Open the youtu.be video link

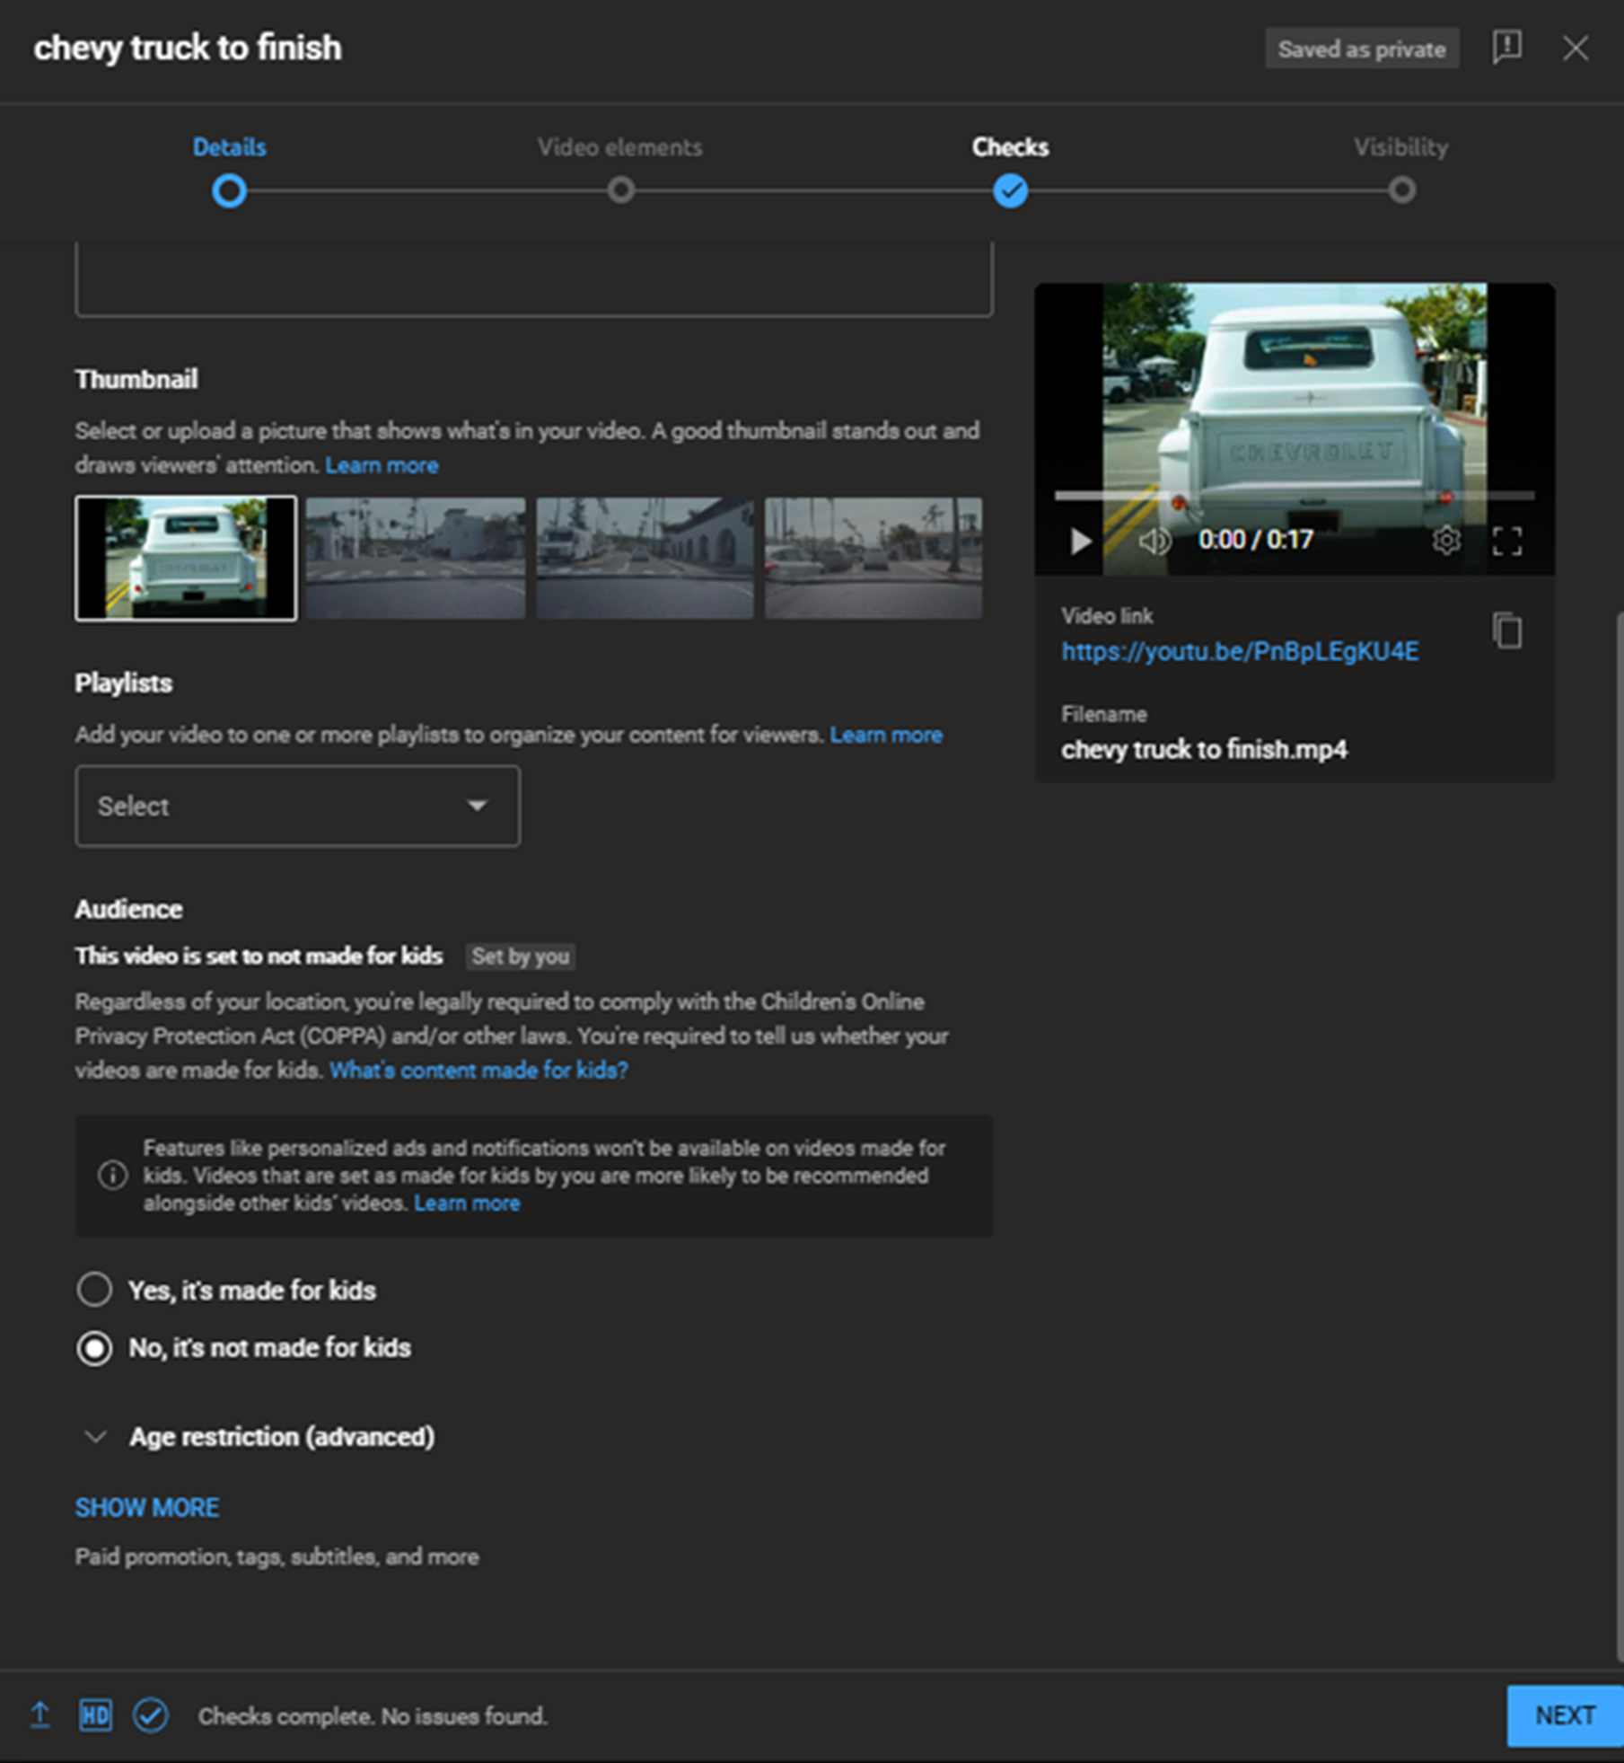1240,652
